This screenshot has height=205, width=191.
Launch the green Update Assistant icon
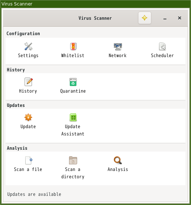(x=73, y=118)
